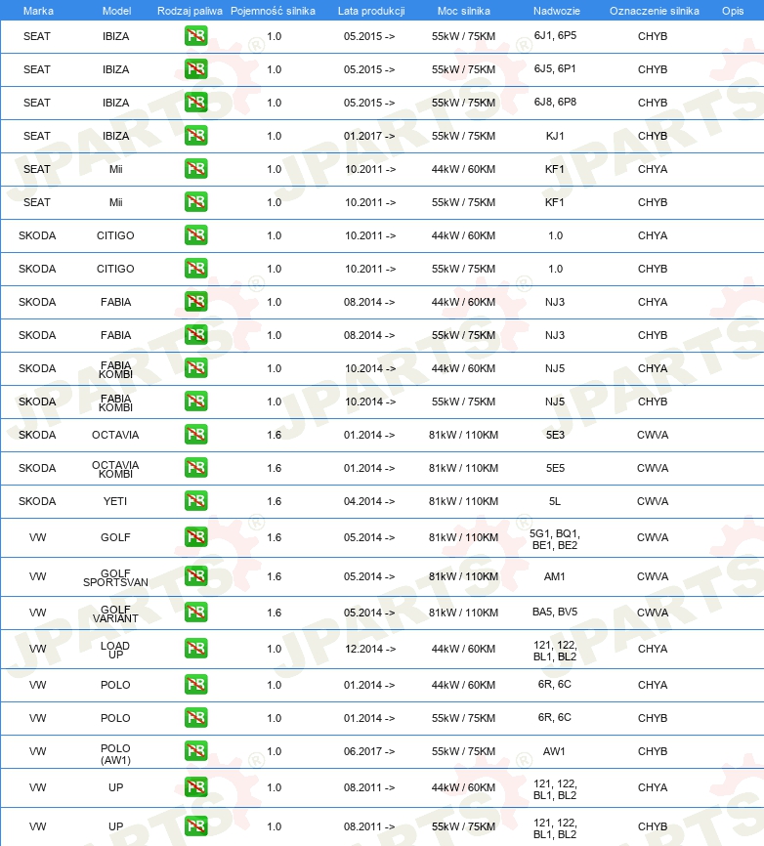Click the 'POLO (AW1)' model cell
The width and height of the screenshot is (764, 846).
(x=115, y=754)
